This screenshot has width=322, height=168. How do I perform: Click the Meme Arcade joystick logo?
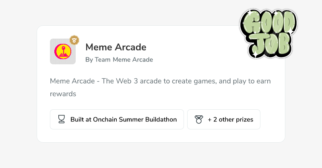point(63,51)
